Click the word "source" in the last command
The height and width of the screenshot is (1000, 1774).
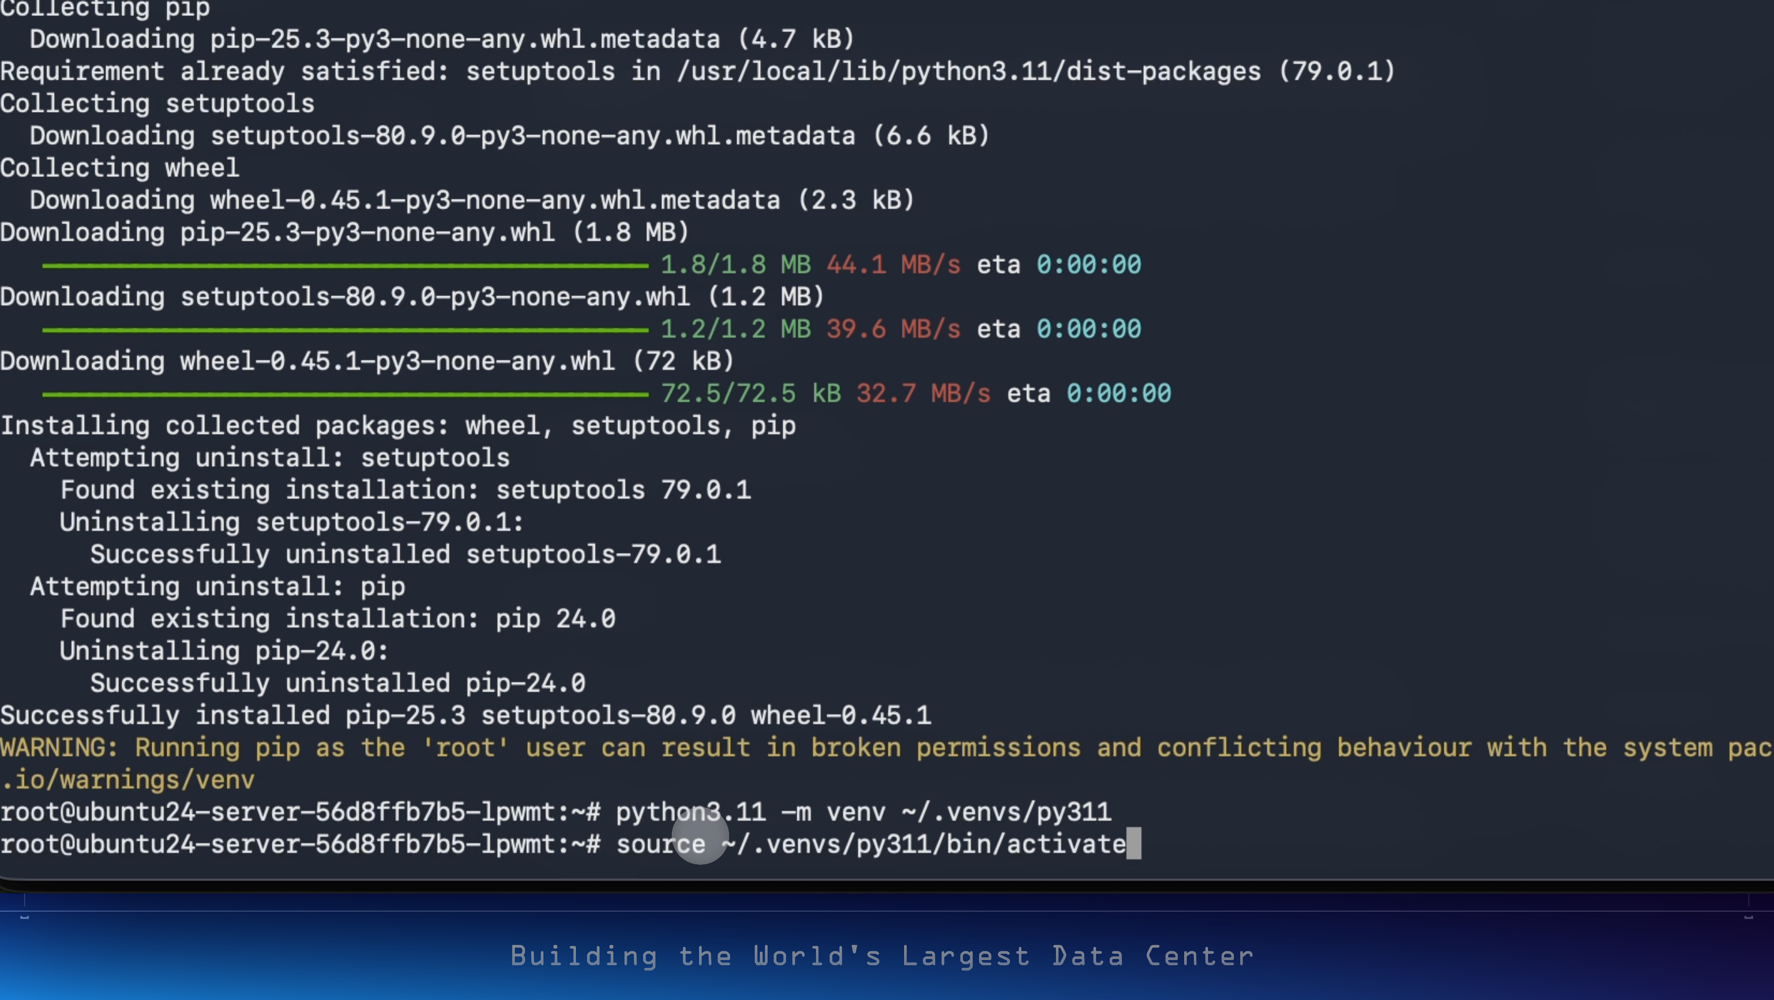point(661,844)
